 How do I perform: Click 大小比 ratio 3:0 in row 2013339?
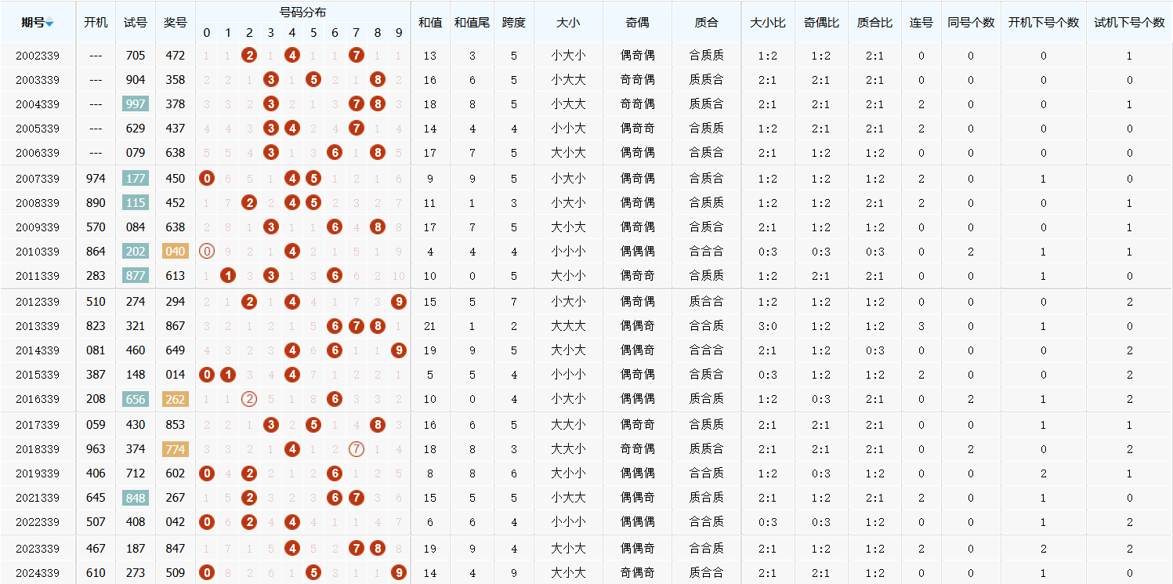point(768,326)
